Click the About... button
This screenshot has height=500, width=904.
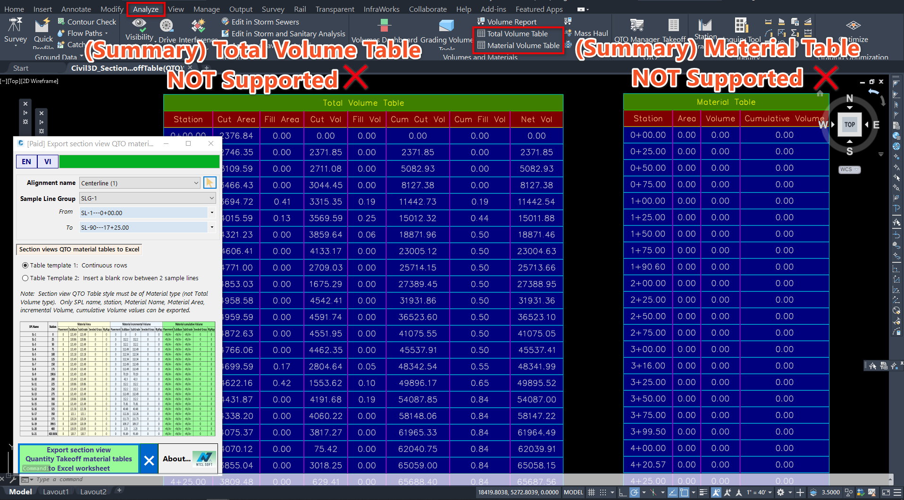tap(188, 458)
